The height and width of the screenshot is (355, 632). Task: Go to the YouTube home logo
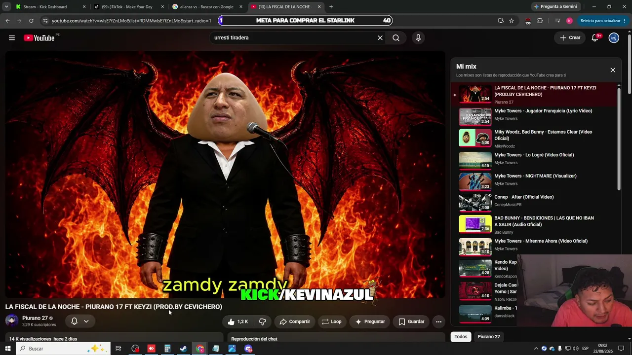(x=39, y=38)
